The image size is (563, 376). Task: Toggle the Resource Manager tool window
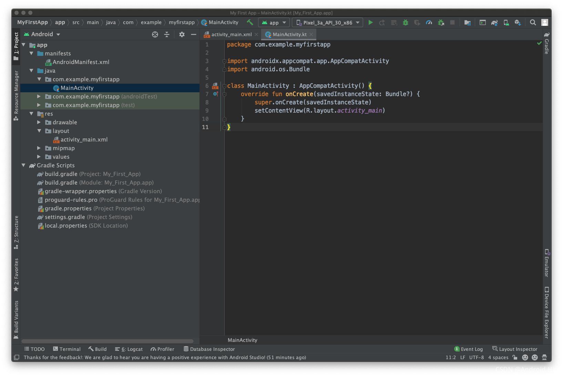tap(16, 95)
